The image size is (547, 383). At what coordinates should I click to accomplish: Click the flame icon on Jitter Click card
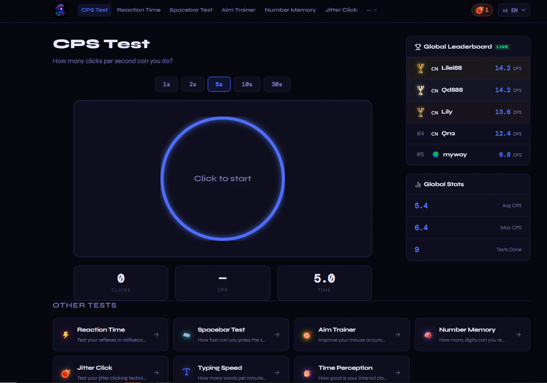coord(66,373)
